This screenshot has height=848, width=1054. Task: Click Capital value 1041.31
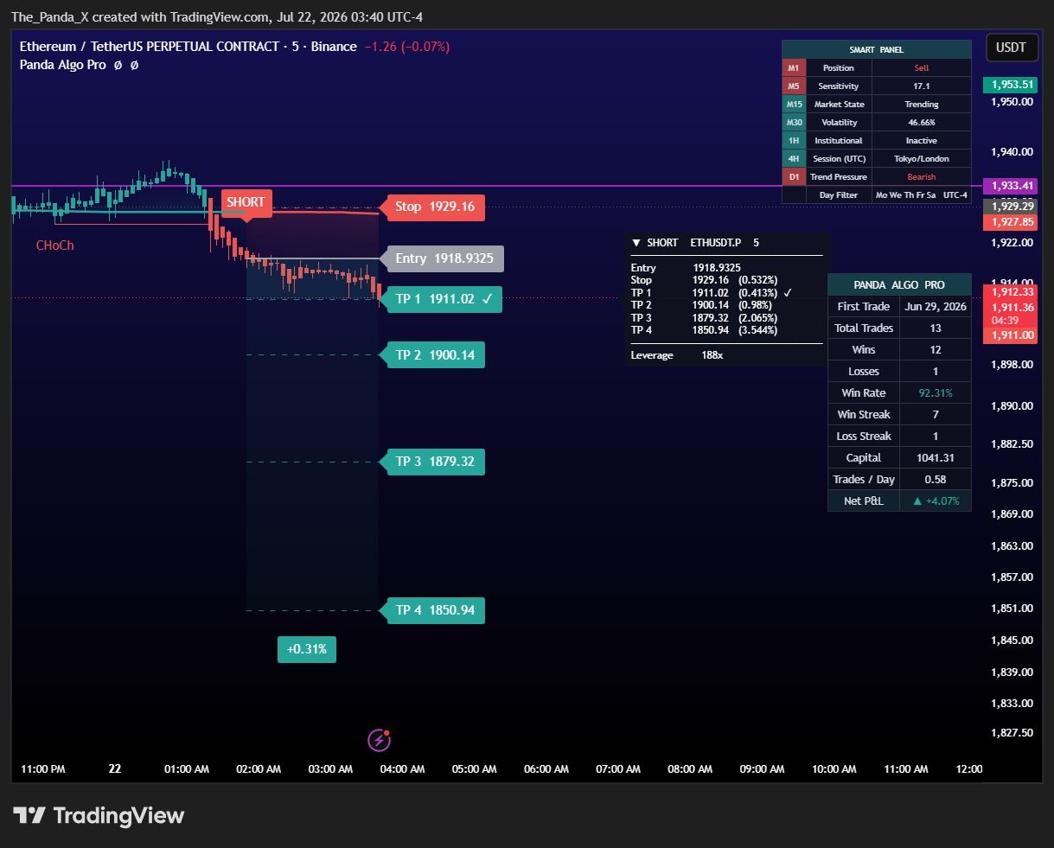point(936,457)
